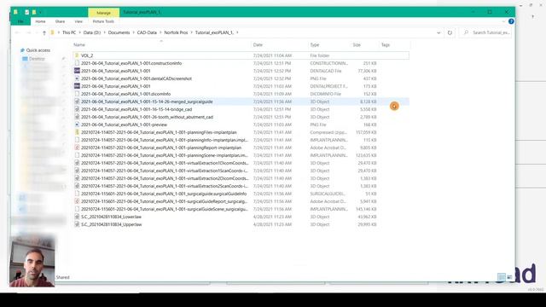Expand the arrow after Tutorial_exoPLAN_1 breadcrumb
The height and width of the screenshot is (307, 546).
(x=237, y=32)
